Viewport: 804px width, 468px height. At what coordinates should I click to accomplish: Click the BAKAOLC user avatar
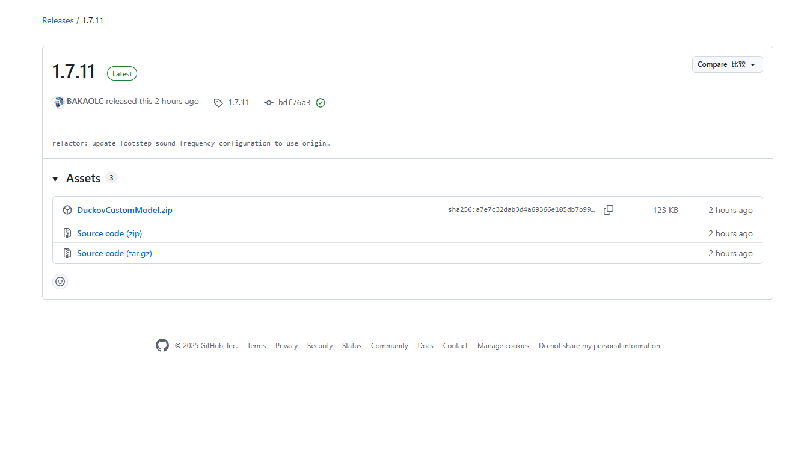pyautogui.click(x=58, y=102)
